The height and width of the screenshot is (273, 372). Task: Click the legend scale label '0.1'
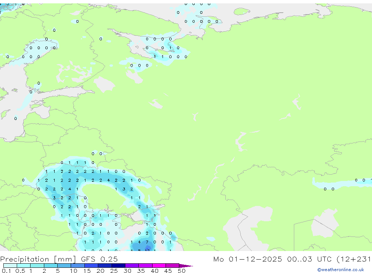pos(6,271)
